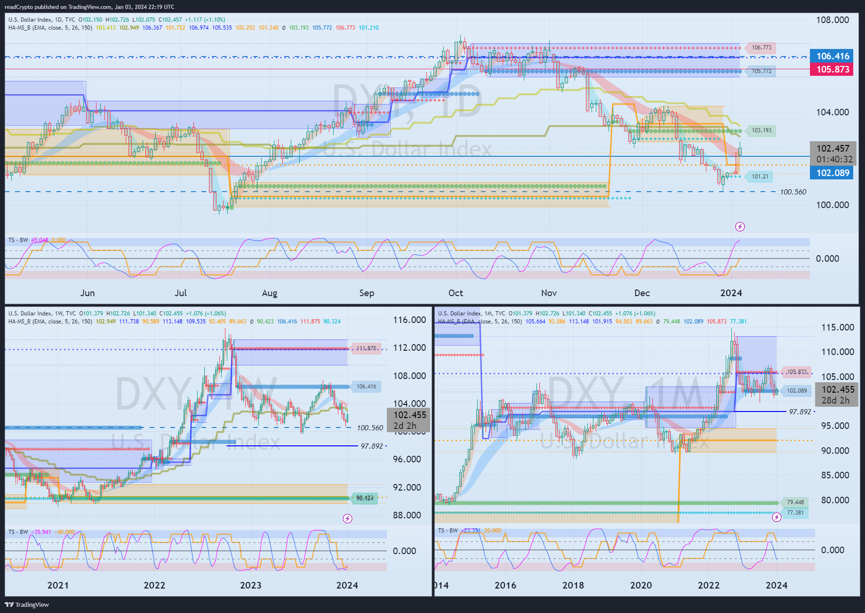
Task: Click the 100.560 line label on daily chart
Action: (x=793, y=192)
